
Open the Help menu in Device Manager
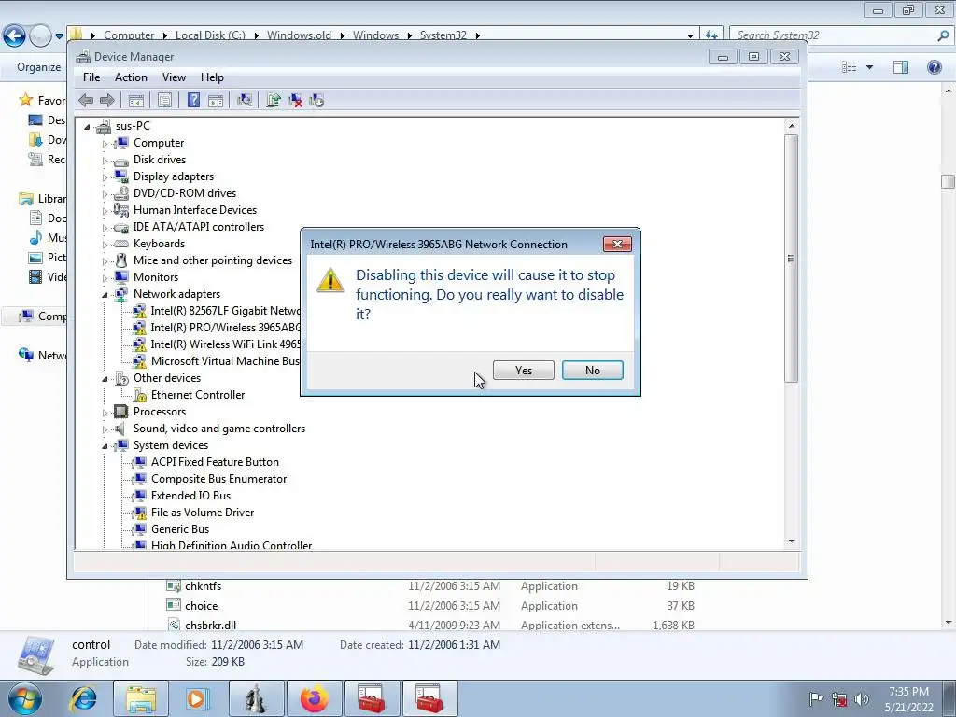coord(212,77)
